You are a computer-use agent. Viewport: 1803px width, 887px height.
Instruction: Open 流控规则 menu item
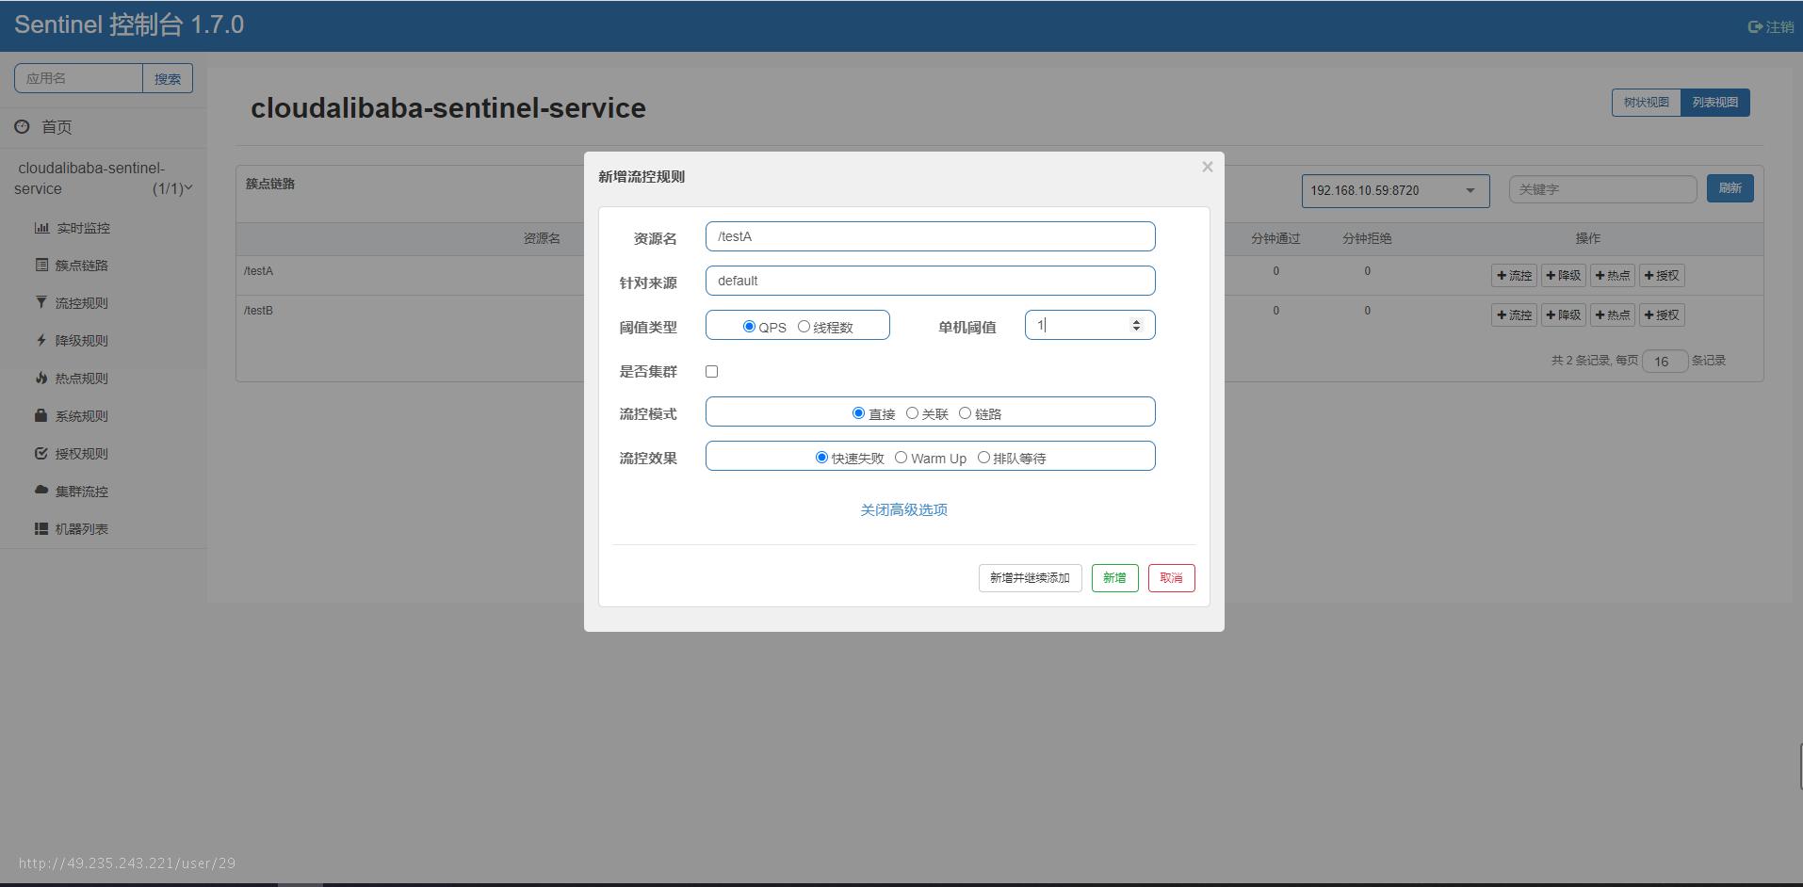81,303
